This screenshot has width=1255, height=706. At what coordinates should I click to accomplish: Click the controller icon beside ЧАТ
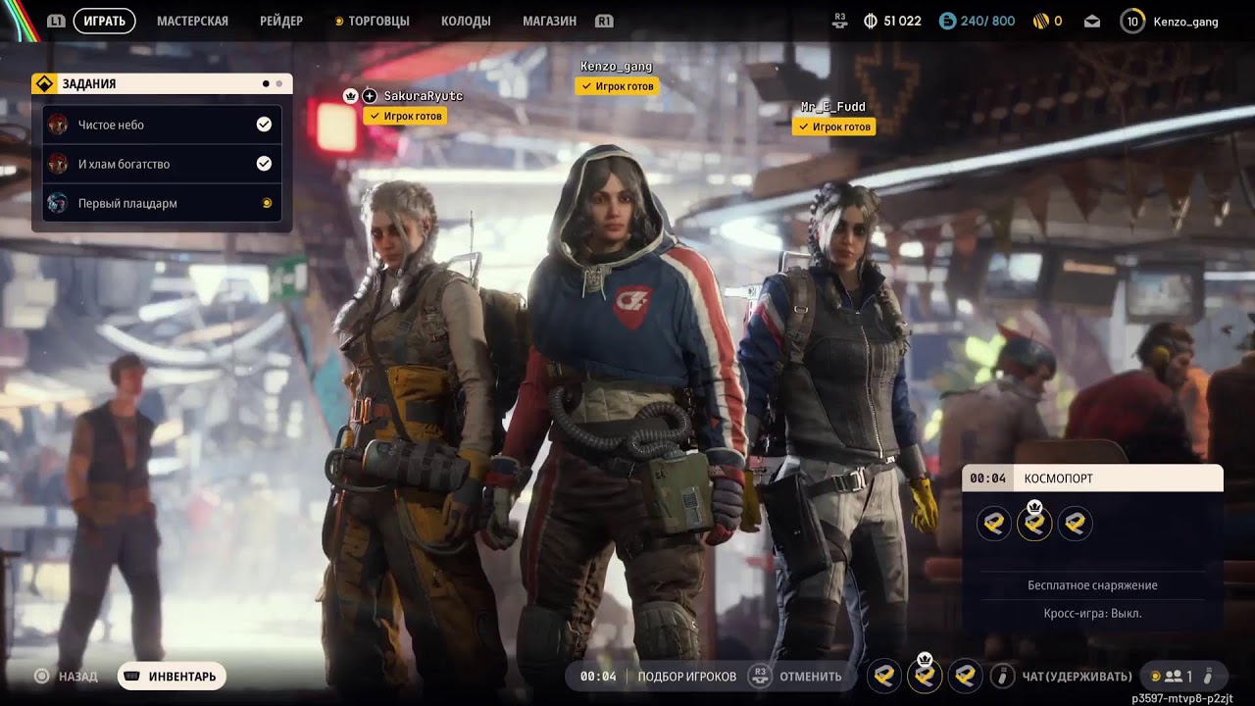[1002, 676]
